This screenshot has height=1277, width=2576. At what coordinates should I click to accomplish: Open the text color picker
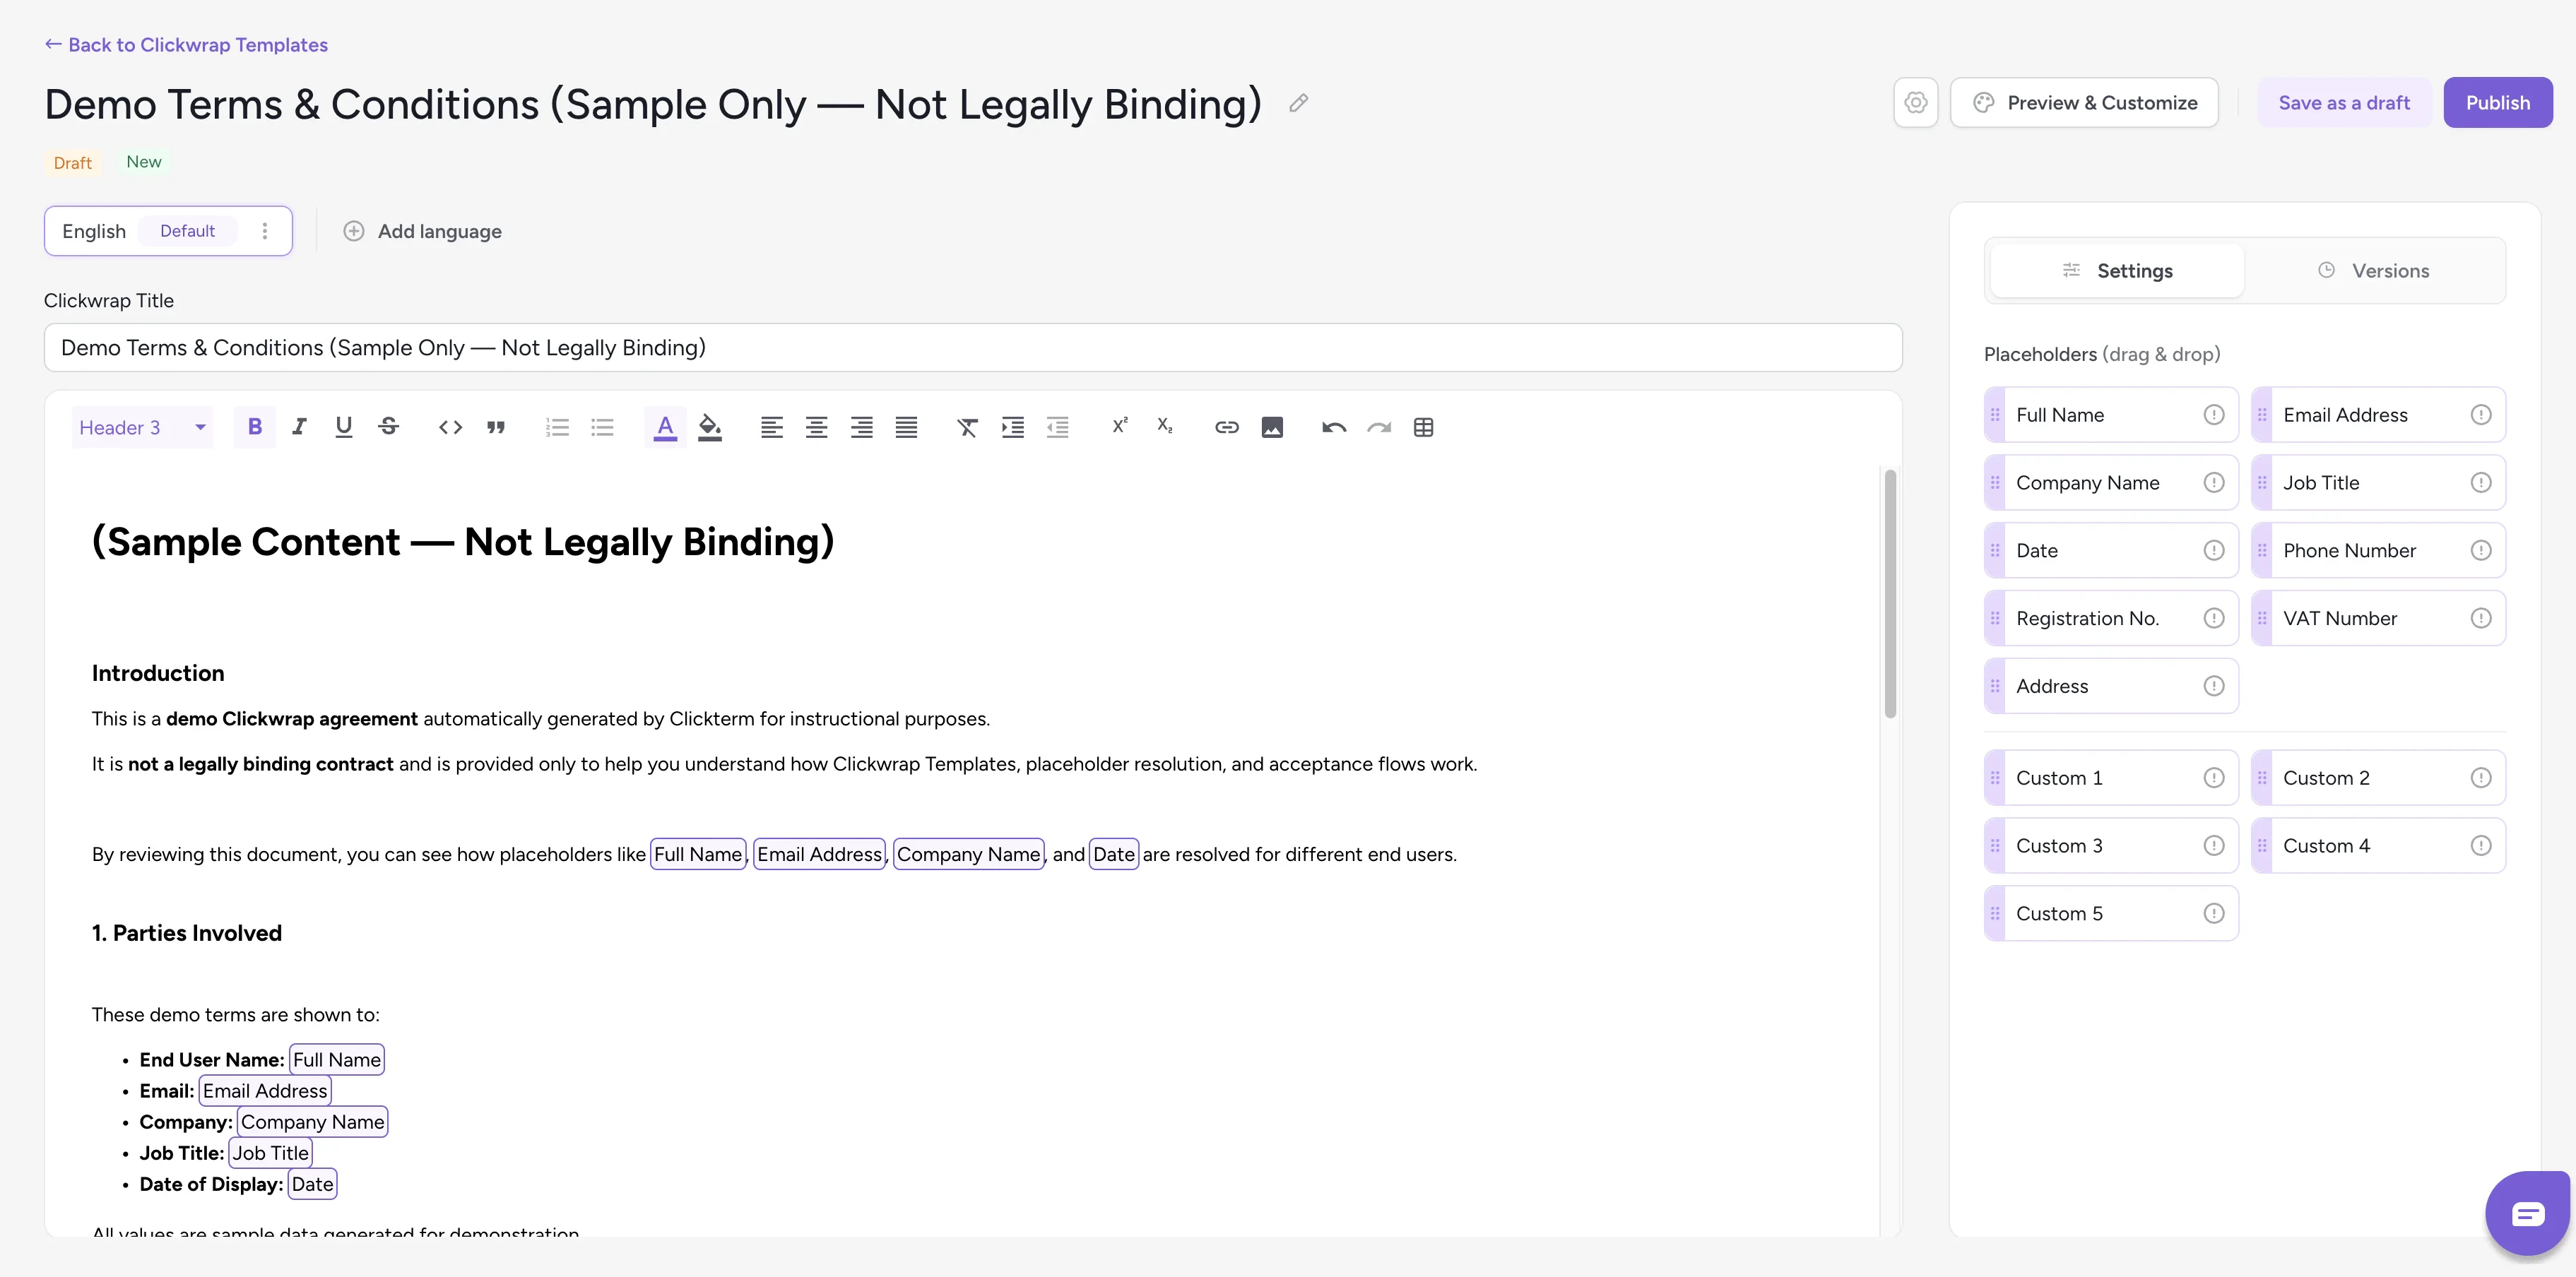[665, 427]
